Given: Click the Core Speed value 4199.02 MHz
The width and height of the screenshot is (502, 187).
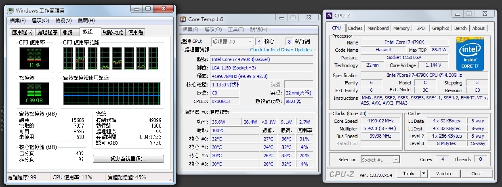Looking at the screenshot, I should (x=380, y=121).
